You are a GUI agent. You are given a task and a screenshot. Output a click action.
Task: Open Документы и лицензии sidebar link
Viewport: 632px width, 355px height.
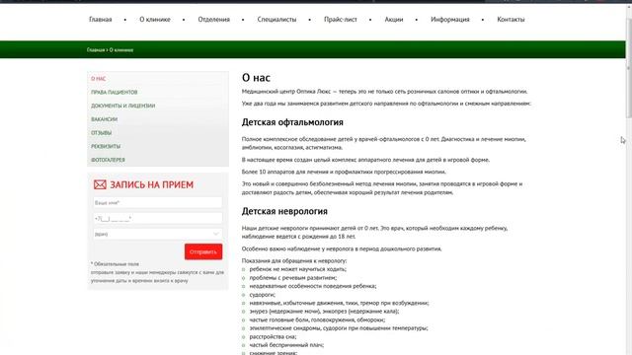(122, 106)
